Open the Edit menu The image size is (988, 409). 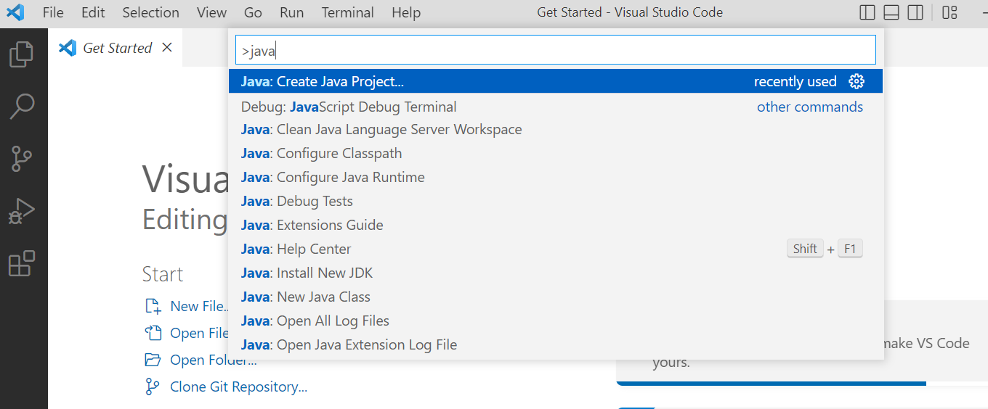click(x=93, y=12)
